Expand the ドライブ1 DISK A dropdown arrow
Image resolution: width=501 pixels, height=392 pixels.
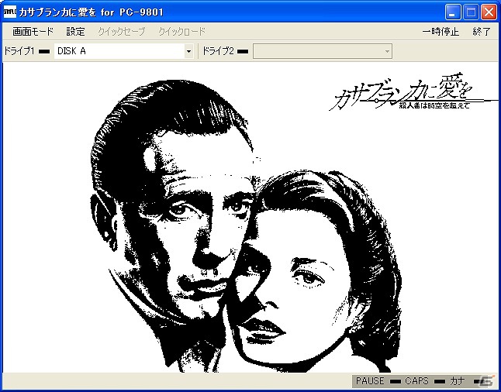coord(188,51)
